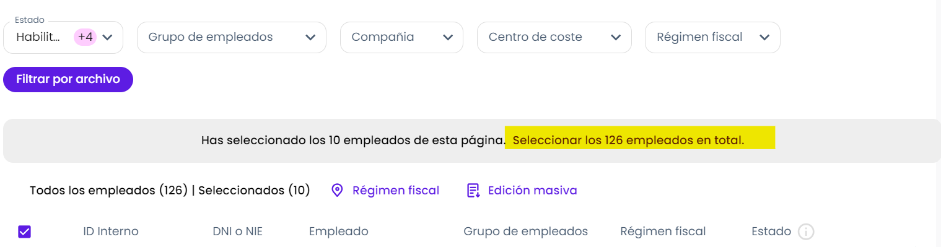
Task: Sort by Empleado column header
Action: coord(339,232)
